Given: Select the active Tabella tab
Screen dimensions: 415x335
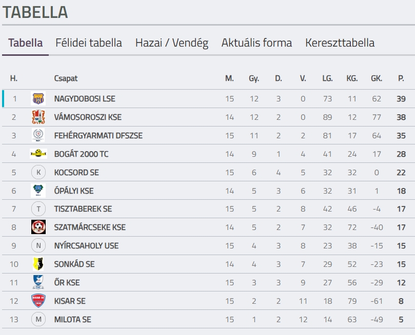Looking at the screenshot, I should click(x=26, y=43).
